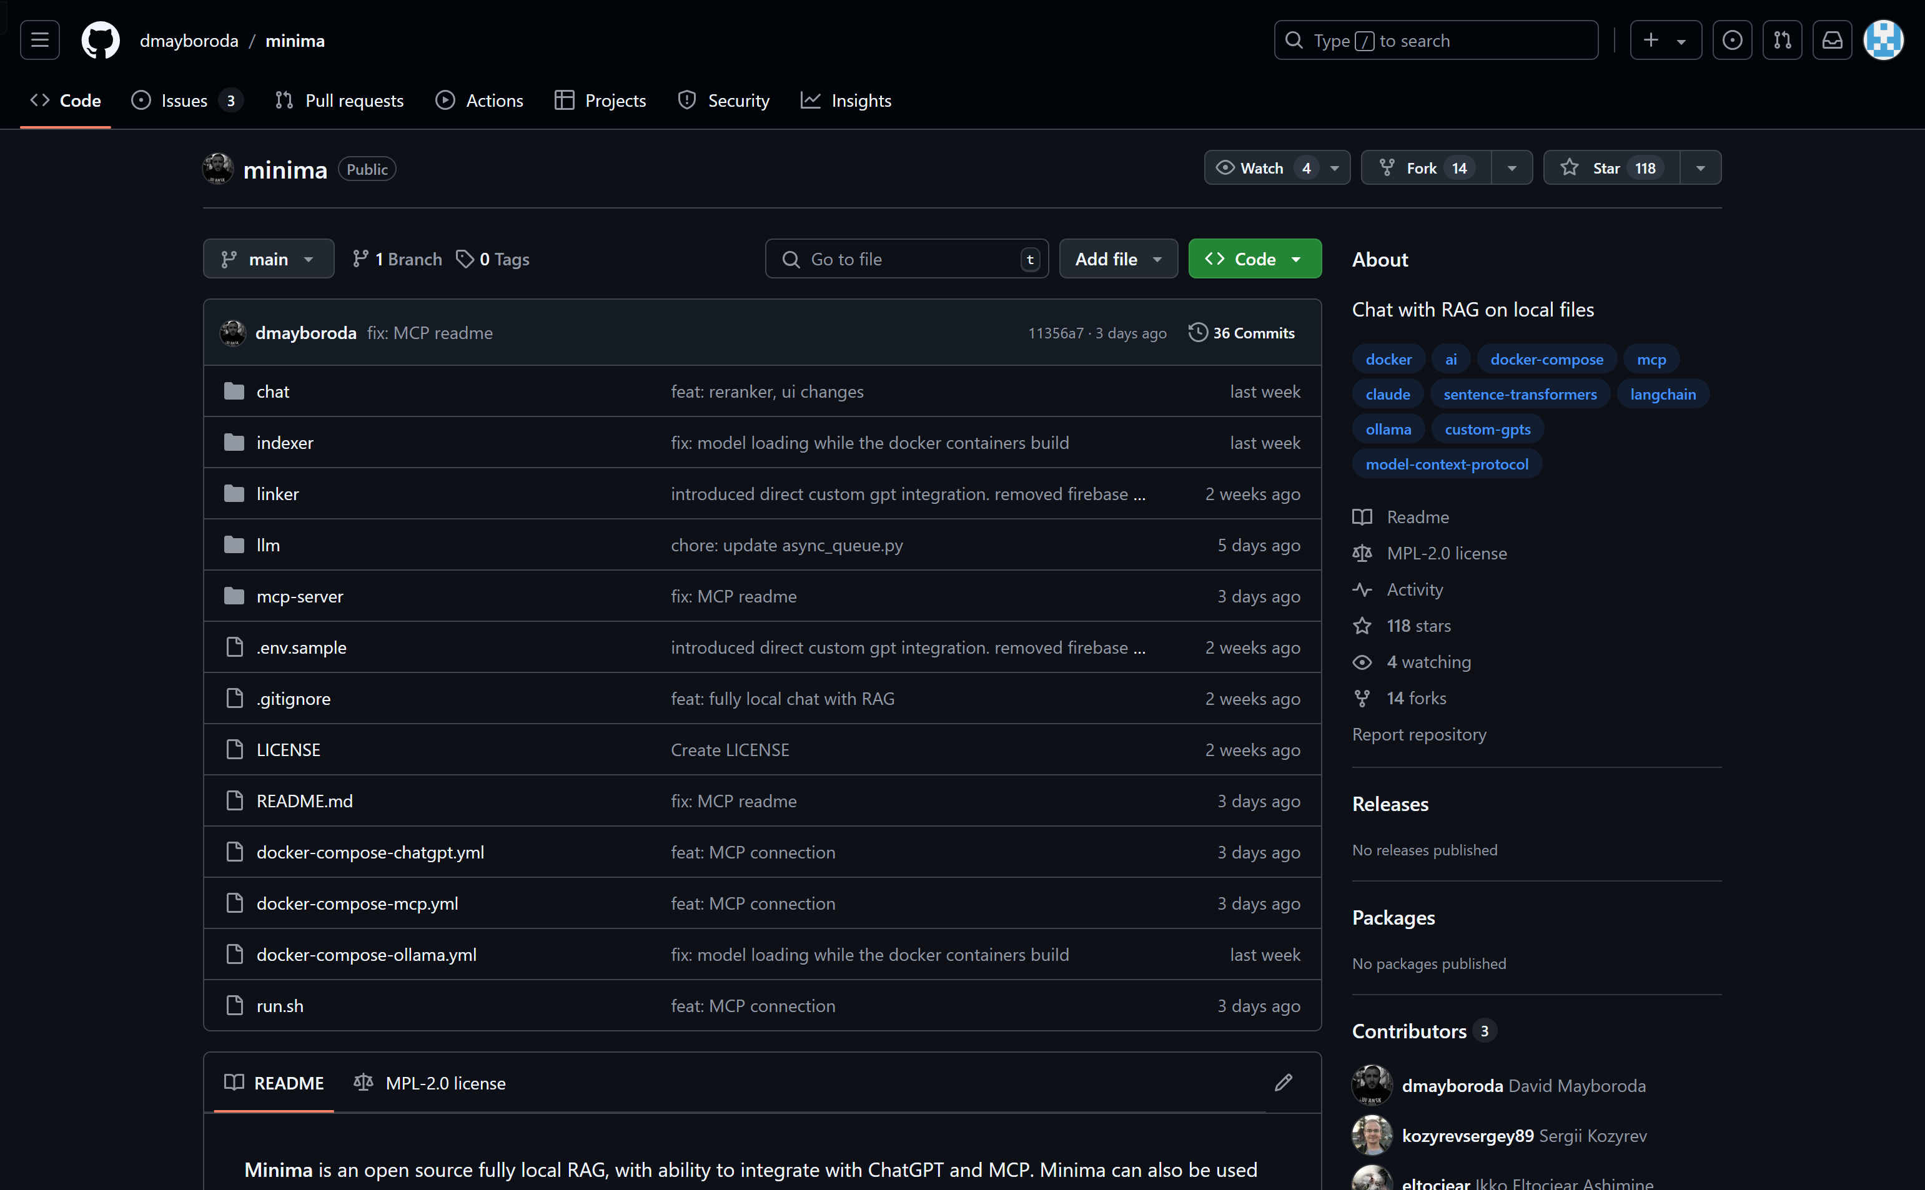Expand the create new dropdown arrow

click(x=1681, y=41)
